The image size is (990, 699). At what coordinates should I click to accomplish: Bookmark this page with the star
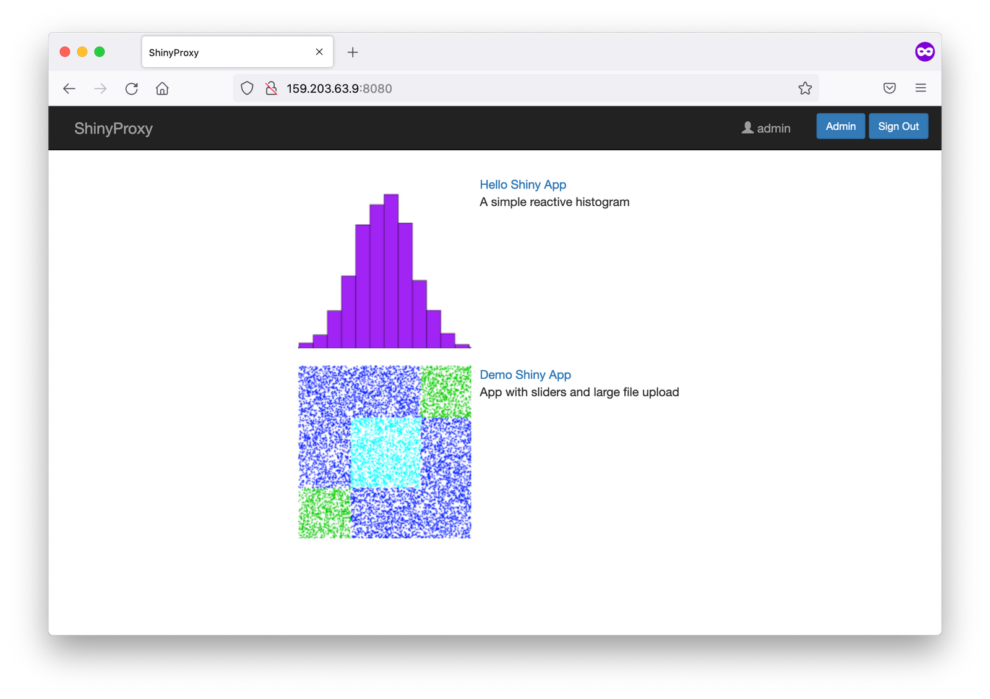click(804, 88)
